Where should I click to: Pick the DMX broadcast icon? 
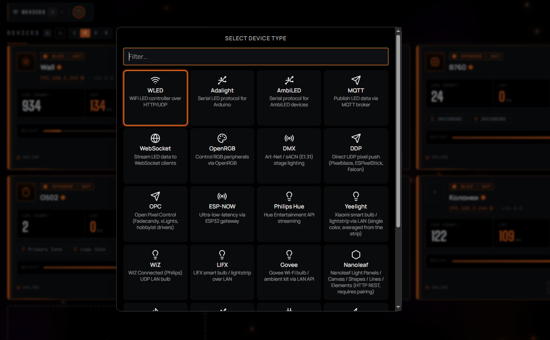pos(289,138)
